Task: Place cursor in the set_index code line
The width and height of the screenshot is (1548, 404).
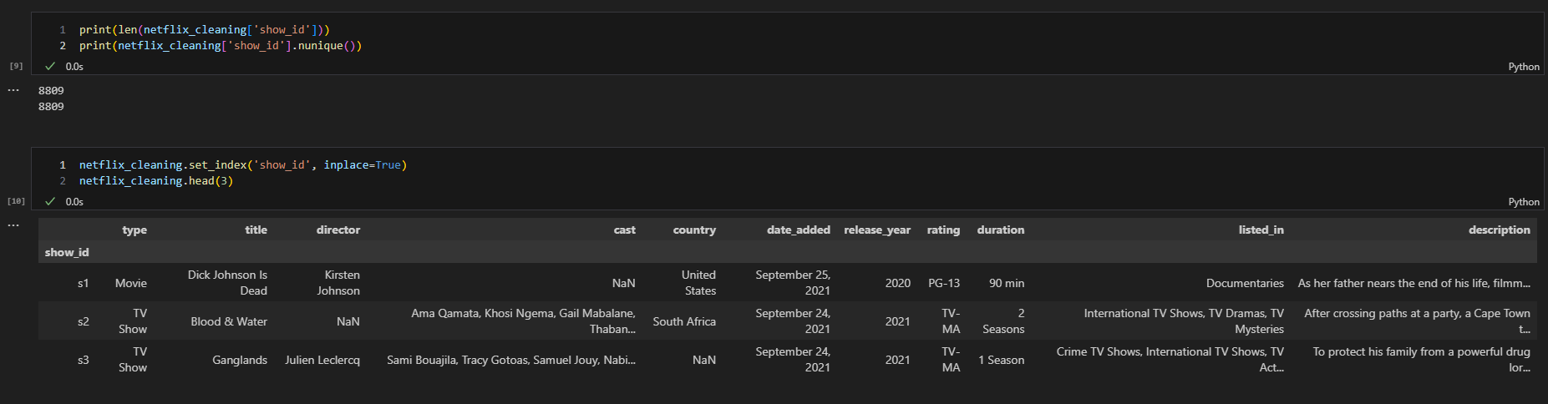Action: [242, 165]
